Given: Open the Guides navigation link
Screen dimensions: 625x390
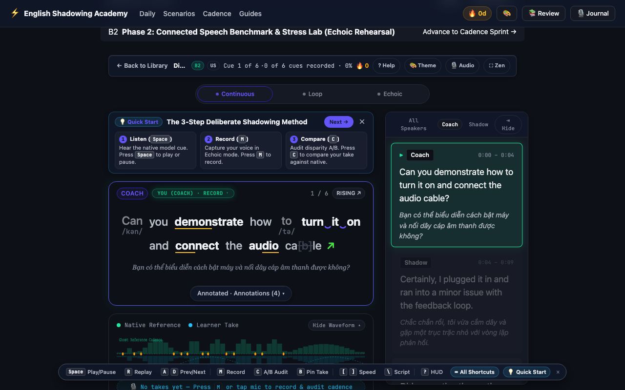Looking at the screenshot, I should (250, 14).
